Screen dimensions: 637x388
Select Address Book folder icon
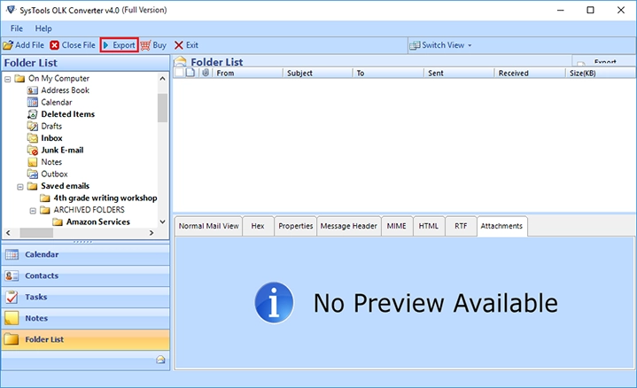[33, 90]
